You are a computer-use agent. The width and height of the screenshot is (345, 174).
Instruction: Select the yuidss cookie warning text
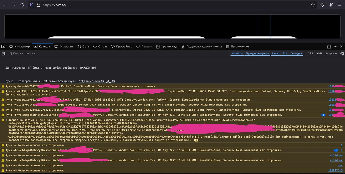(x=126, y=105)
